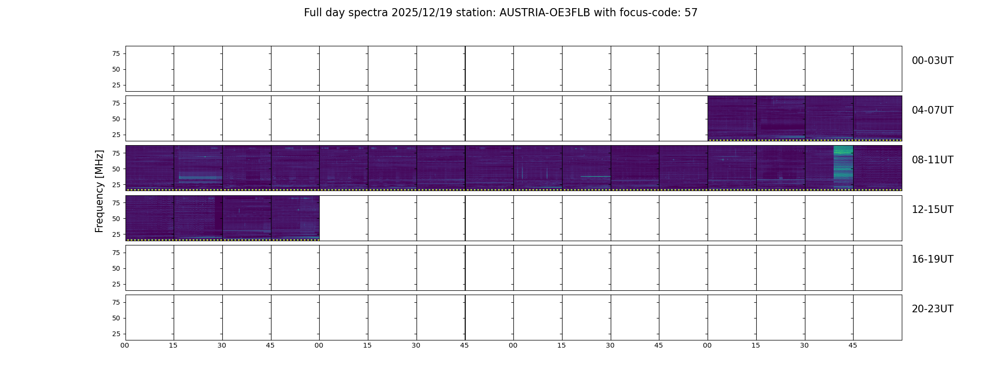Click the plot title with station AUSTRIA-OE3FLB

(501, 13)
